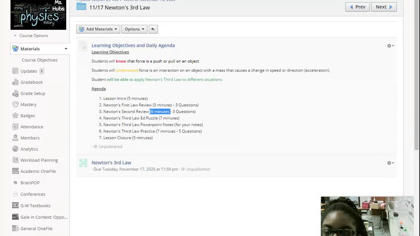Screen dimensions: 420x236
Task: Click the Attendance sidebar icon
Action: (x=15, y=127)
